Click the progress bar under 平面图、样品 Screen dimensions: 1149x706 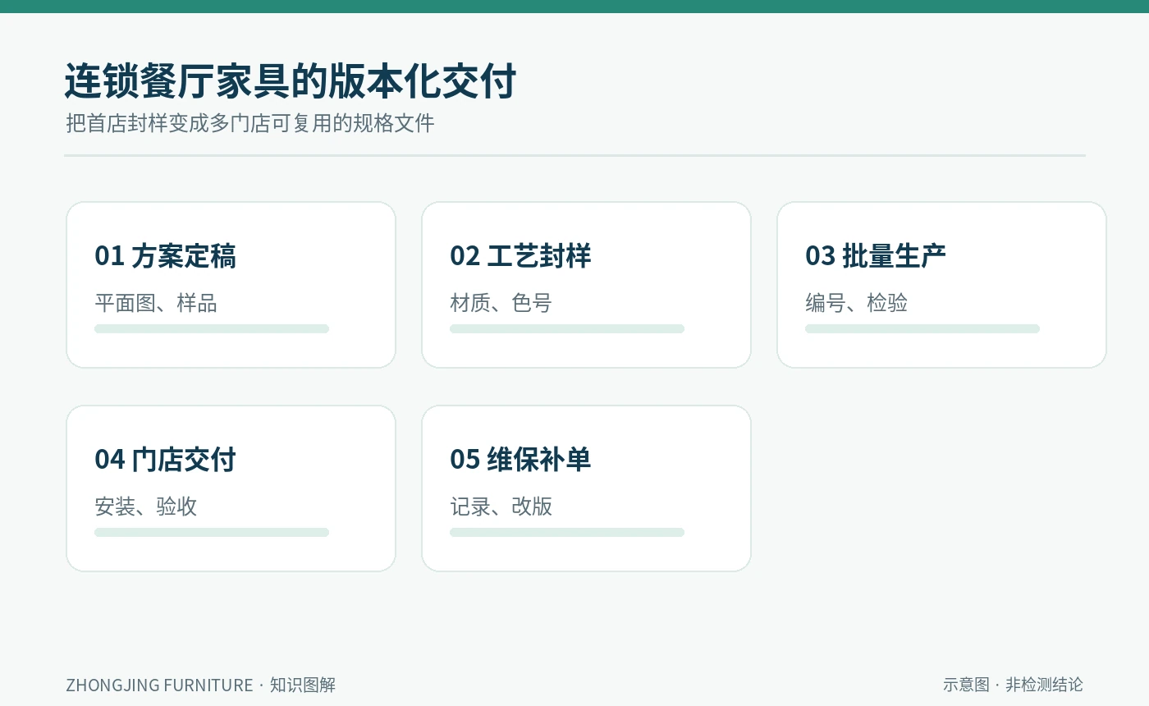[212, 328]
